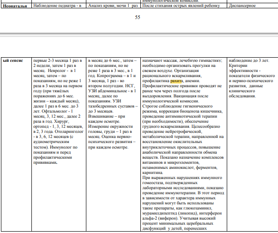
Task: Click "Анализ крови, мочи 1 раз" text
Action: tap(113, 6)
